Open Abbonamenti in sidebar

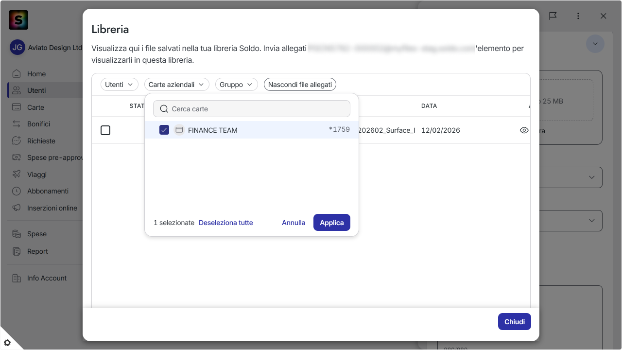48,191
